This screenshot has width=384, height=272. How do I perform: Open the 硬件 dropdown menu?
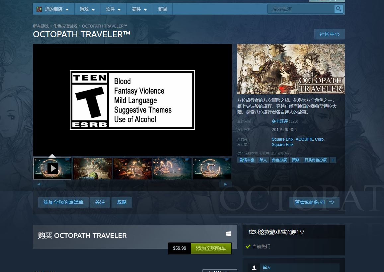140,9
